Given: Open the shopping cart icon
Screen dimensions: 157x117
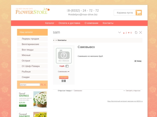Looking at the screenshot, I should tap(139, 13).
